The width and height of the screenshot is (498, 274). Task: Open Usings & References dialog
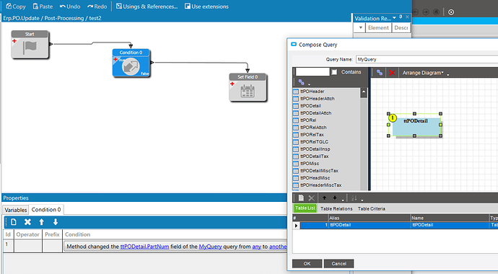147,6
